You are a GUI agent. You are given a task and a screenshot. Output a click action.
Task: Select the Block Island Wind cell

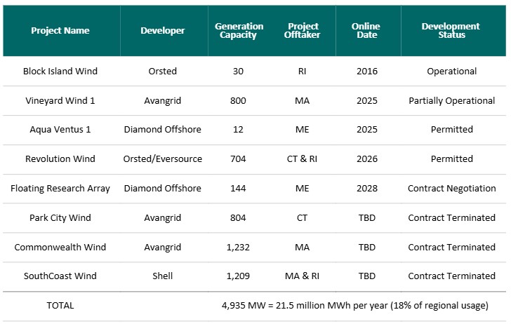(60, 71)
